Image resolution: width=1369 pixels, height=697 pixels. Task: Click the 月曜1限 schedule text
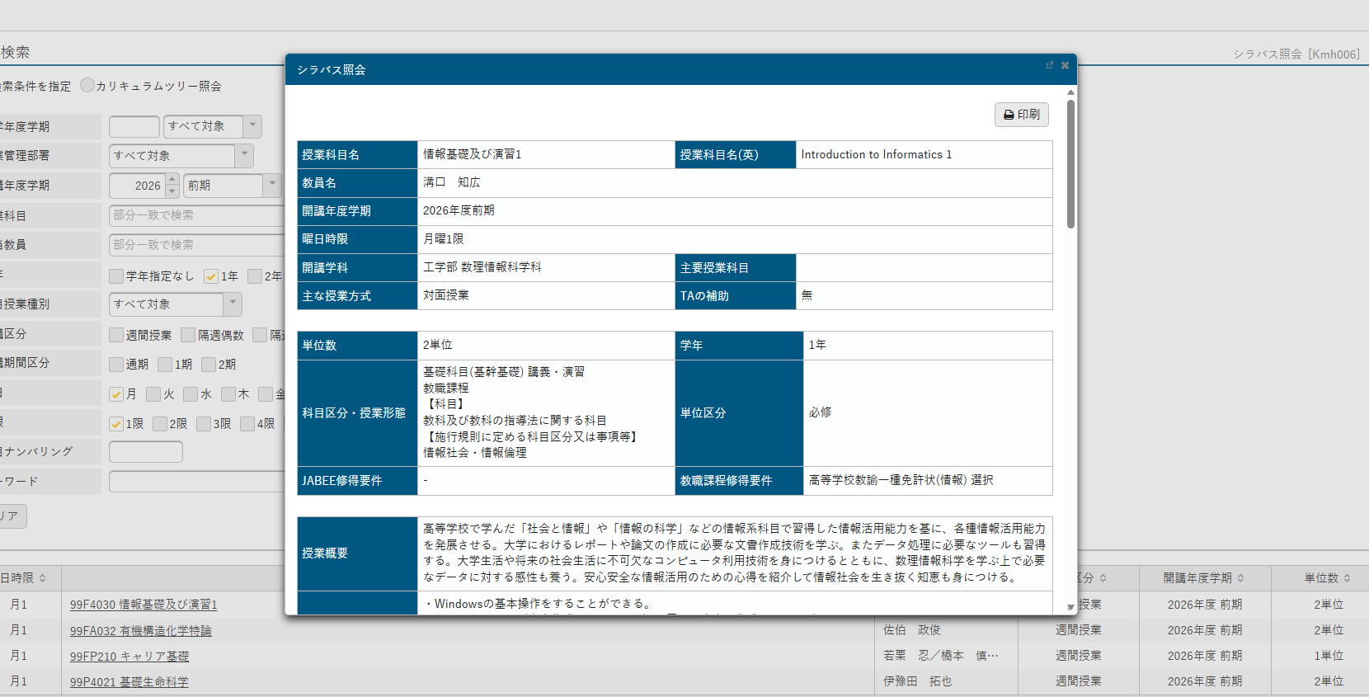pos(444,238)
